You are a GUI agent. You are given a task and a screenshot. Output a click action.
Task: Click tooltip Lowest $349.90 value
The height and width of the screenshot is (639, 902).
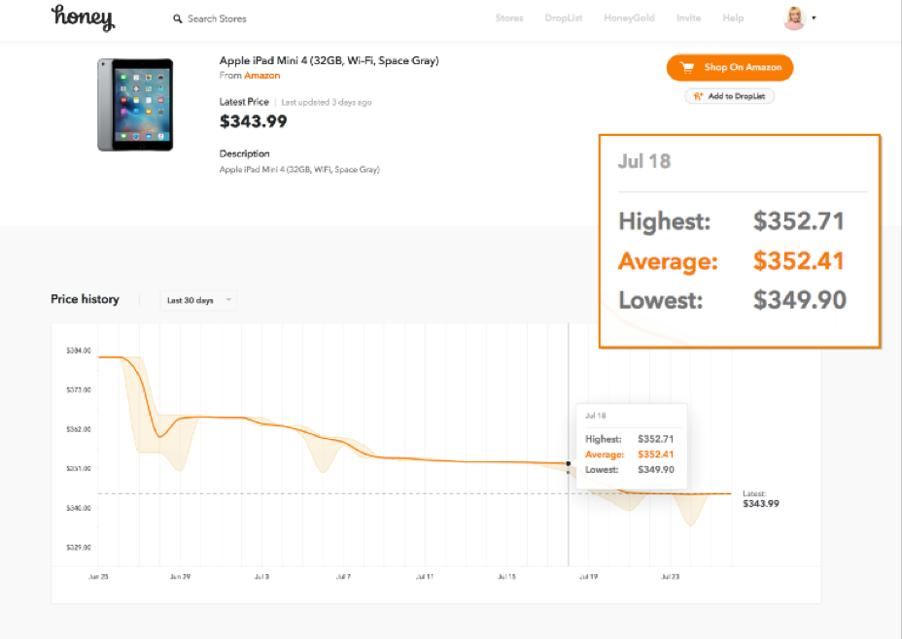coord(655,469)
